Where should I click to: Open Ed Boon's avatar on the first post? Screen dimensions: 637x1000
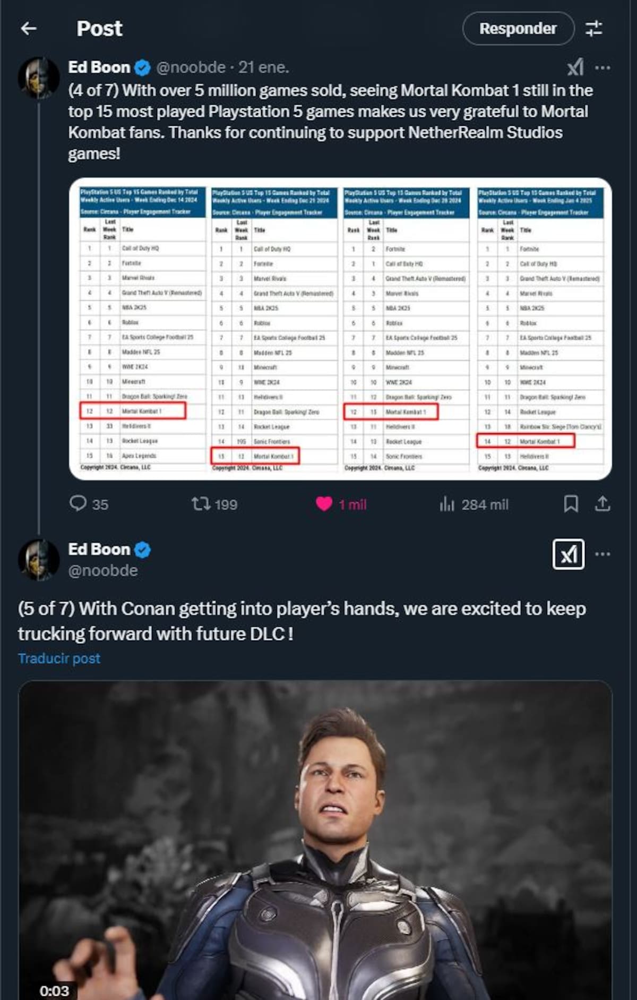tap(39, 78)
